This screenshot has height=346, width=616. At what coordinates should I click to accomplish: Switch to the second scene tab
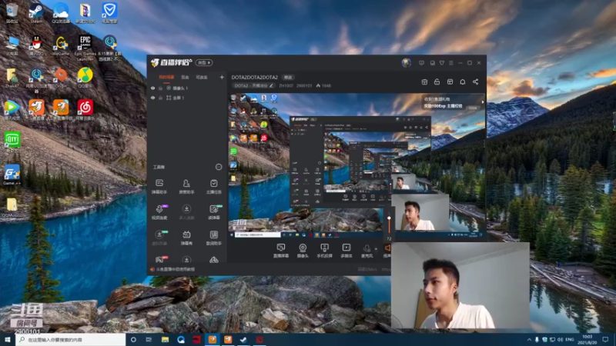point(185,77)
